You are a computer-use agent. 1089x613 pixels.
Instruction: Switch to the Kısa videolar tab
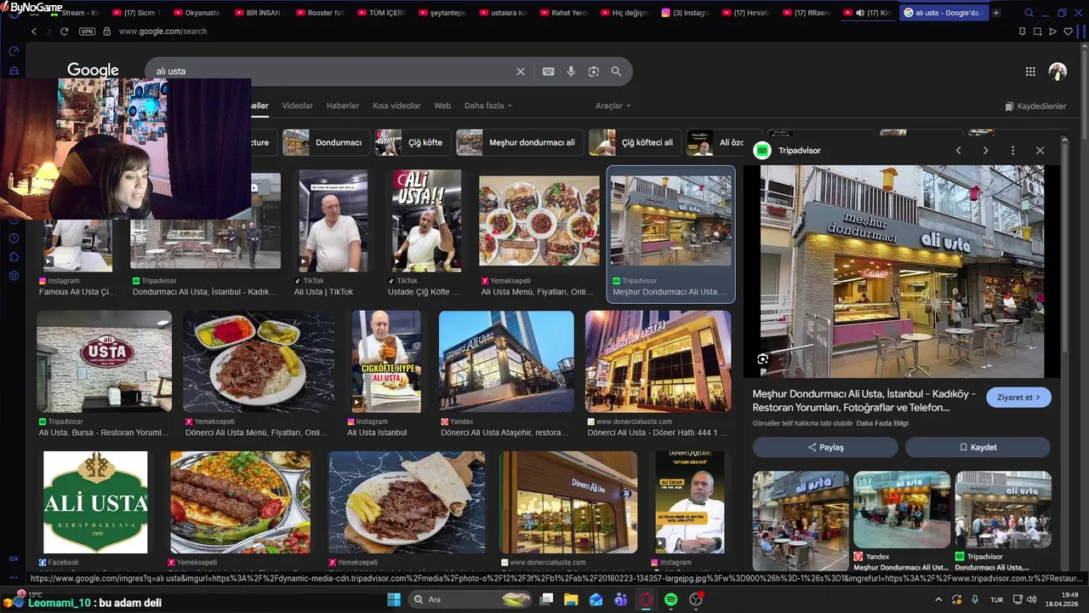click(396, 106)
